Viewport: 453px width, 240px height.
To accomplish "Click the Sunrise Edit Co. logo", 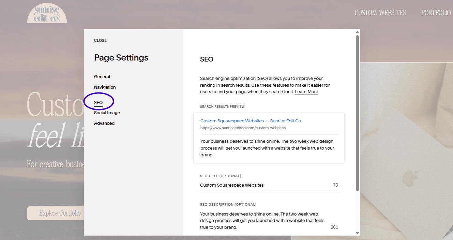I will (x=47, y=13).
